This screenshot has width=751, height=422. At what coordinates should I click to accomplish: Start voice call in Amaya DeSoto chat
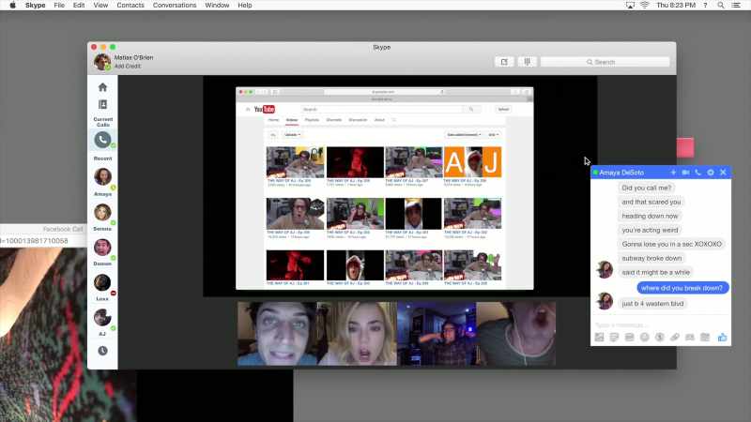click(x=697, y=173)
